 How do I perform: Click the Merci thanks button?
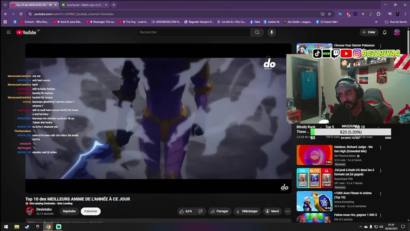(272, 211)
